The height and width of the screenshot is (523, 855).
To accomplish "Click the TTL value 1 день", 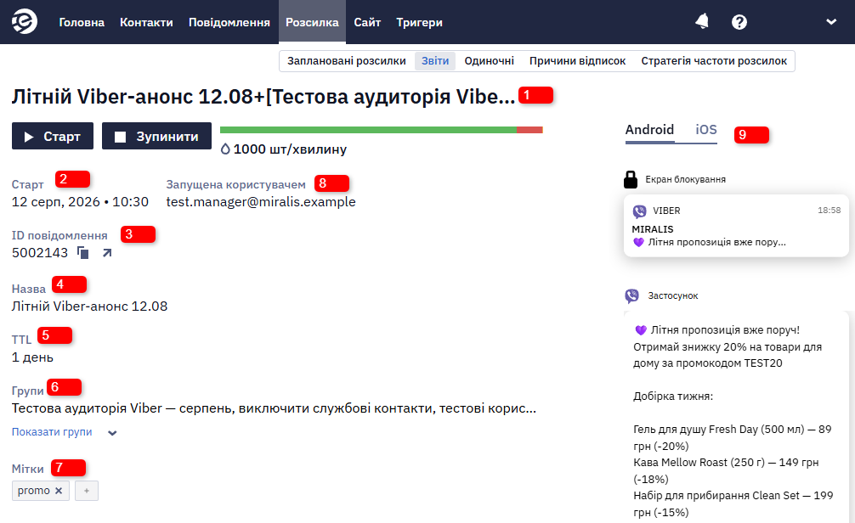I will [32, 357].
